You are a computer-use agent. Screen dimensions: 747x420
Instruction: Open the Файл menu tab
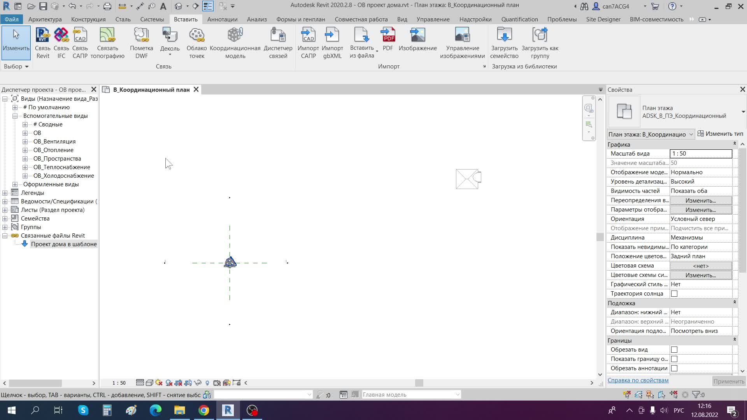pyautogui.click(x=12, y=19)
